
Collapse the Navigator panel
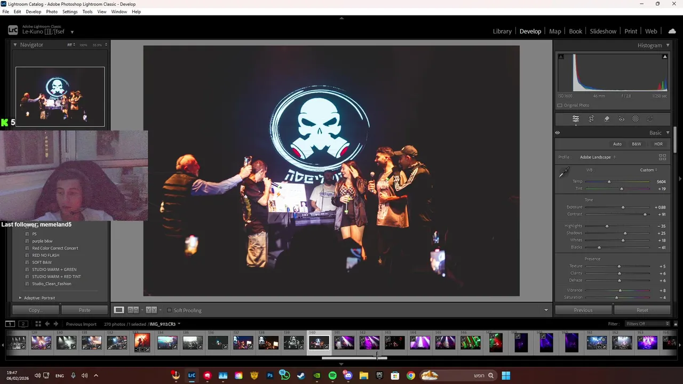[15, 45]
